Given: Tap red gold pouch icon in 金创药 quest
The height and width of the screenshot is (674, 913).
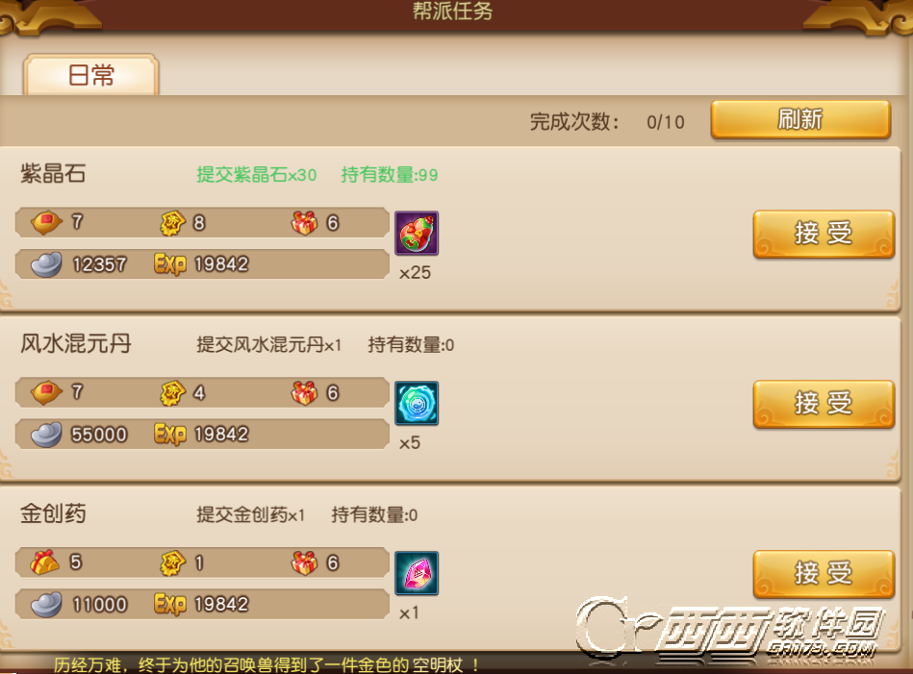Looking at the screenshot, I should pos(45,562).
